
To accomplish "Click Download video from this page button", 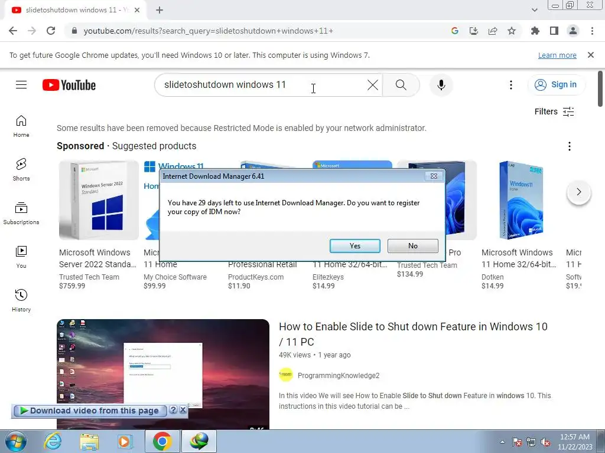I will tap(90, 411).
